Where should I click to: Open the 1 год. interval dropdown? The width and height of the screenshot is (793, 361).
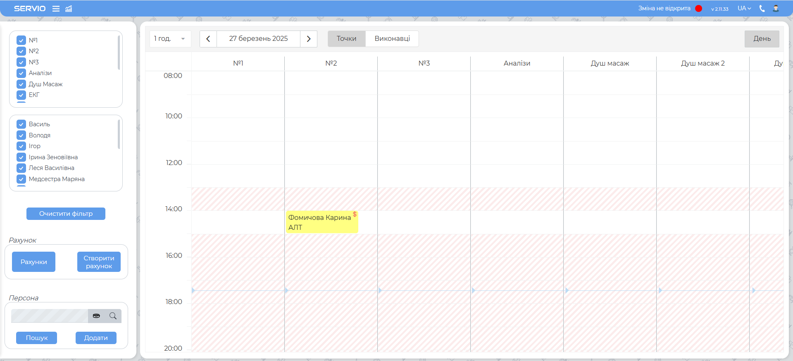(170, 39)
